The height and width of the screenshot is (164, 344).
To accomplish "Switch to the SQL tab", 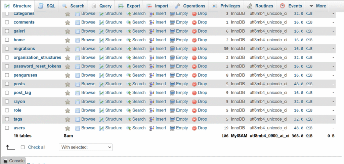I will click(x=47, y=6).
